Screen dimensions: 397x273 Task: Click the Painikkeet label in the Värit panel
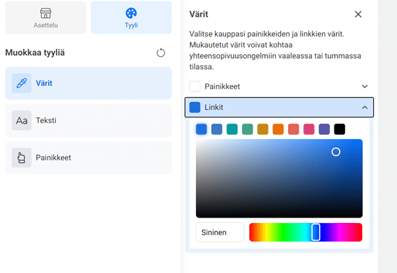pyautogui.click(x=222, y=86)
